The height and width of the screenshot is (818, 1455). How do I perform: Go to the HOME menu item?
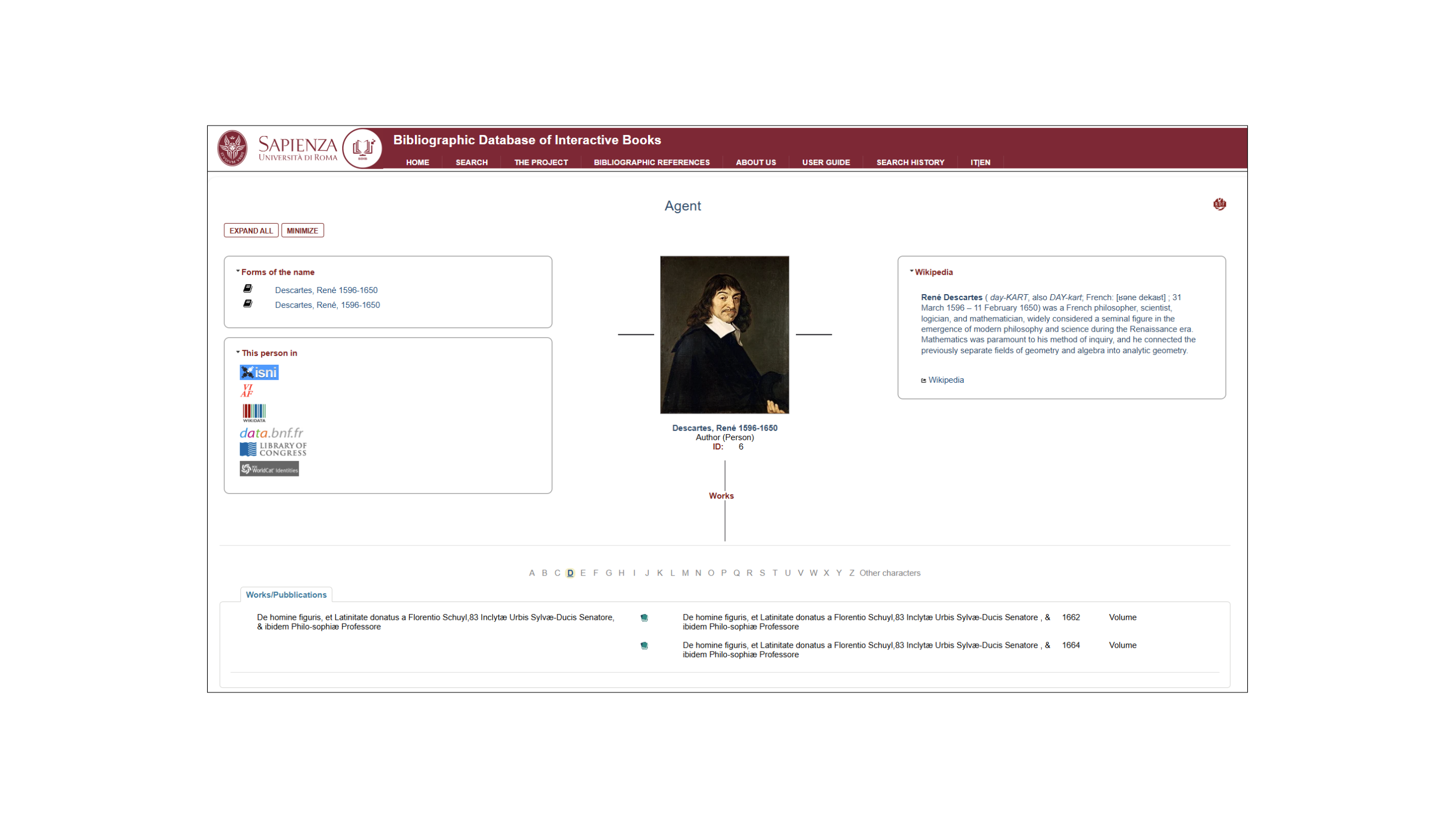[417, 162]
